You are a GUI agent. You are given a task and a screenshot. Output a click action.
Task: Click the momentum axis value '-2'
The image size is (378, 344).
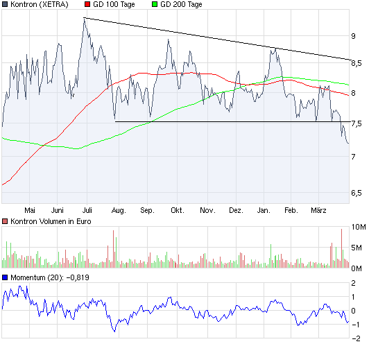point(356,338)
